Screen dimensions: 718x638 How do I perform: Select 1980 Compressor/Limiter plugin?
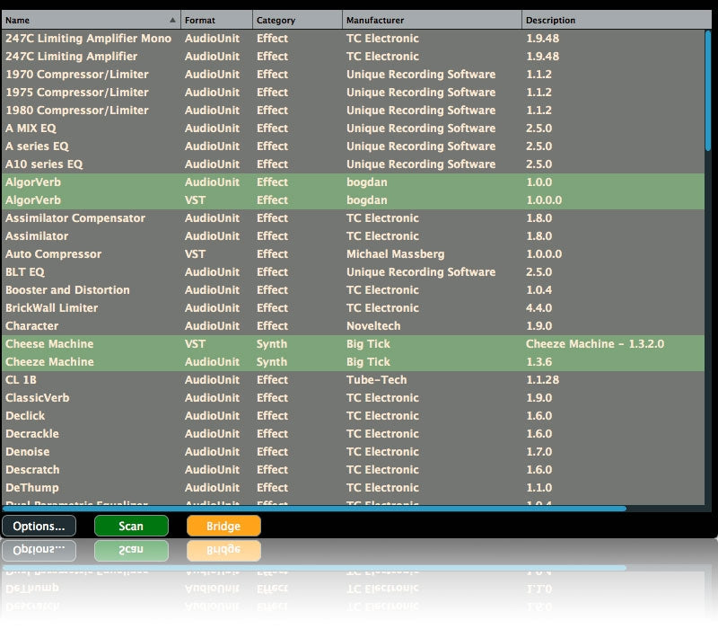click(353, 110)
